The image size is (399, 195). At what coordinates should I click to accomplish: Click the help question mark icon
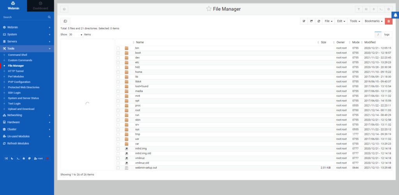point(64,9)
